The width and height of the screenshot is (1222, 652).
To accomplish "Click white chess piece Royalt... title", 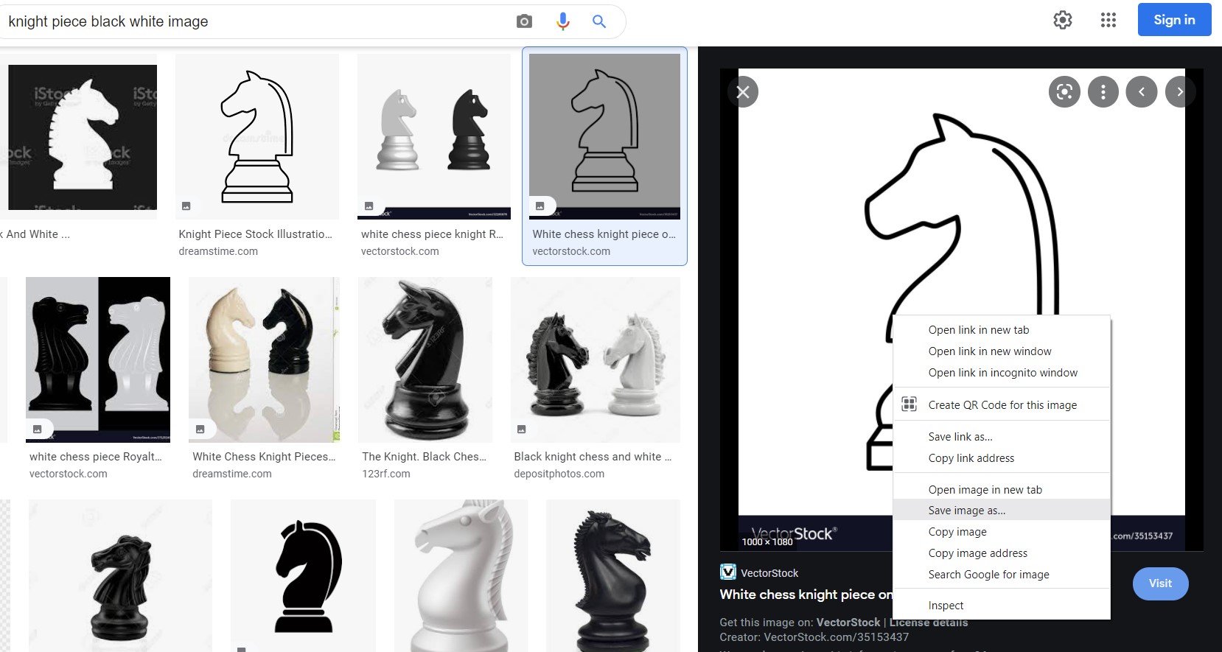I will point(95,457).
